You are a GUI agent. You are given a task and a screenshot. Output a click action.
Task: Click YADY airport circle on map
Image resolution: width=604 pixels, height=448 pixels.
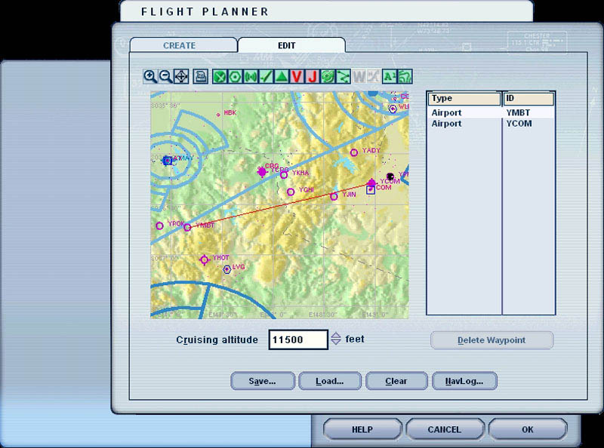pyautogui.click(x=353, y=153)
